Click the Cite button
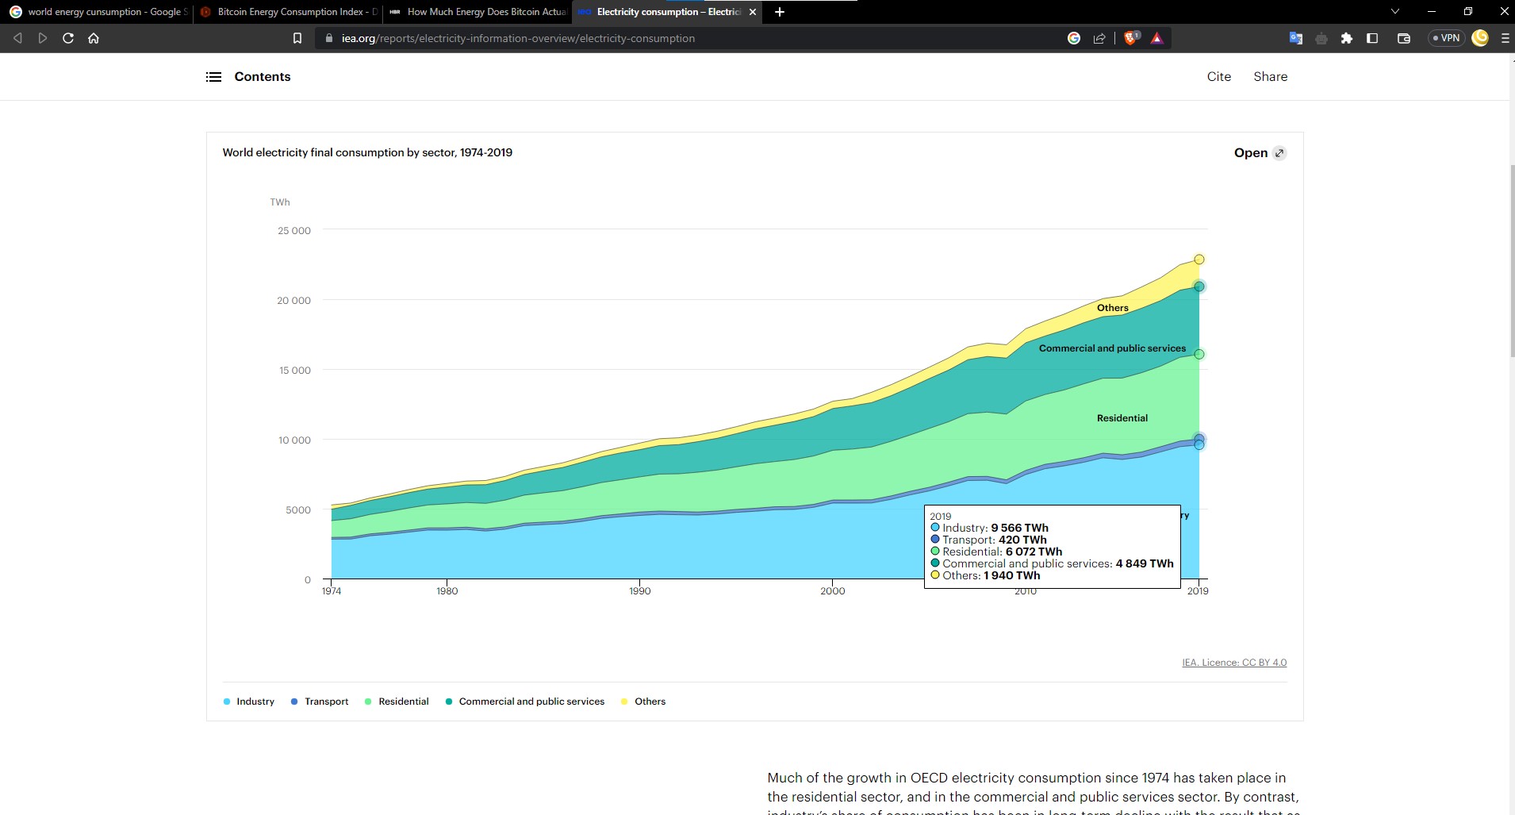Screen dimensions: 1515x815 pos(1219,77)
